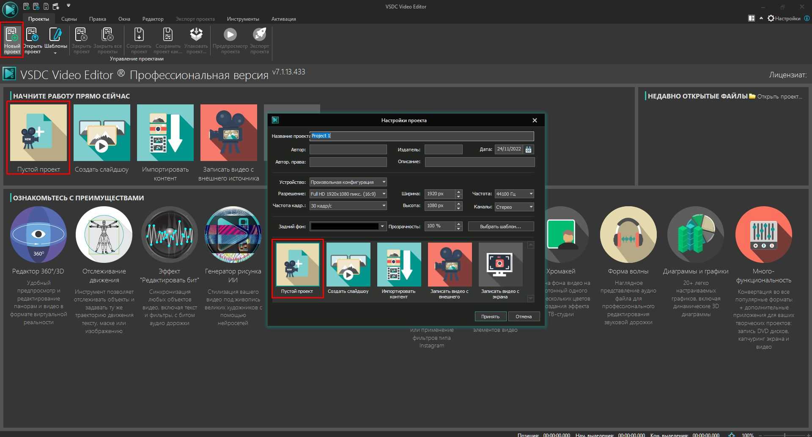Increase the Width value with stepper up arrow
This screenshot has width=812, height=437.
458,191
